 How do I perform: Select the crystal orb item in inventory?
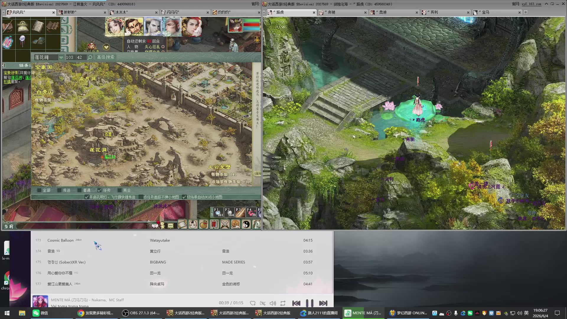[x=23, y=41]
